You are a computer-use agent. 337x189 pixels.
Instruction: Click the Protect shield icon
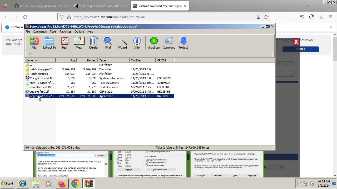[x=183, y=43]
